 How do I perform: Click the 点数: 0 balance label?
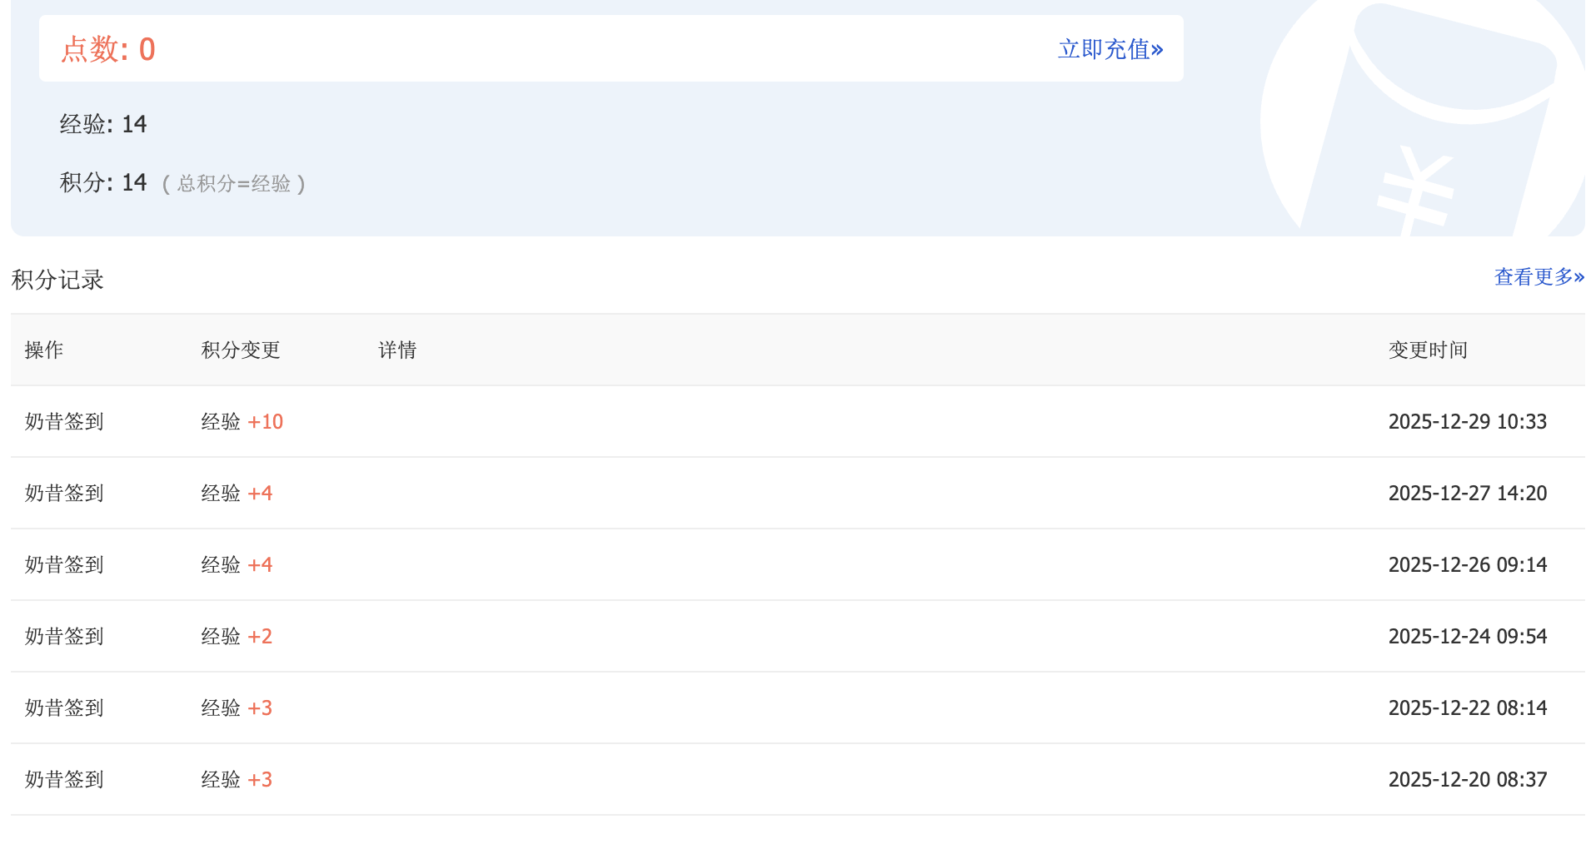coord(108,50)
